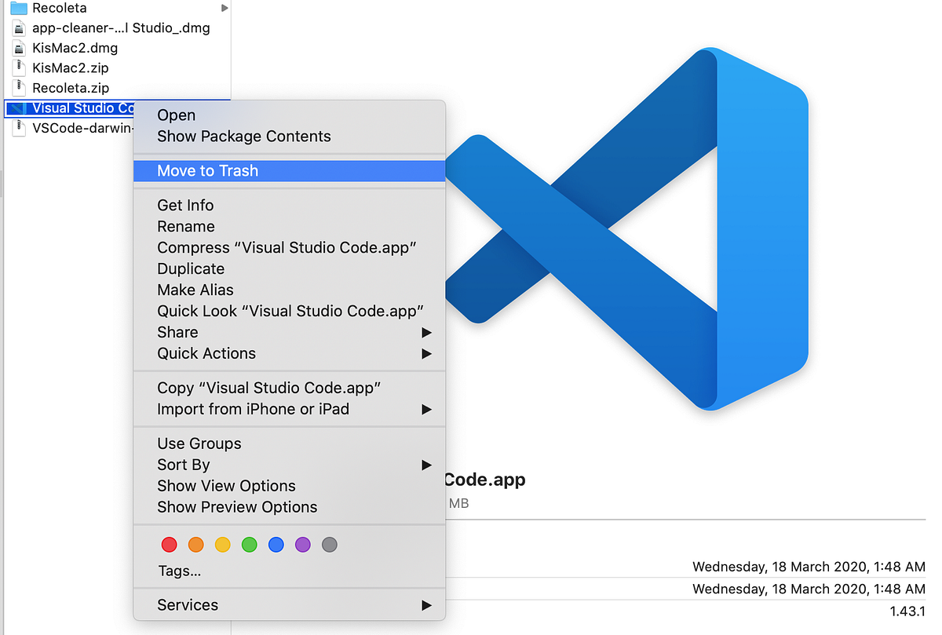Image resolution: width=942 pixels, height=635 pixels.
Task: Select Services menu entry
Action: pos(290,605)
